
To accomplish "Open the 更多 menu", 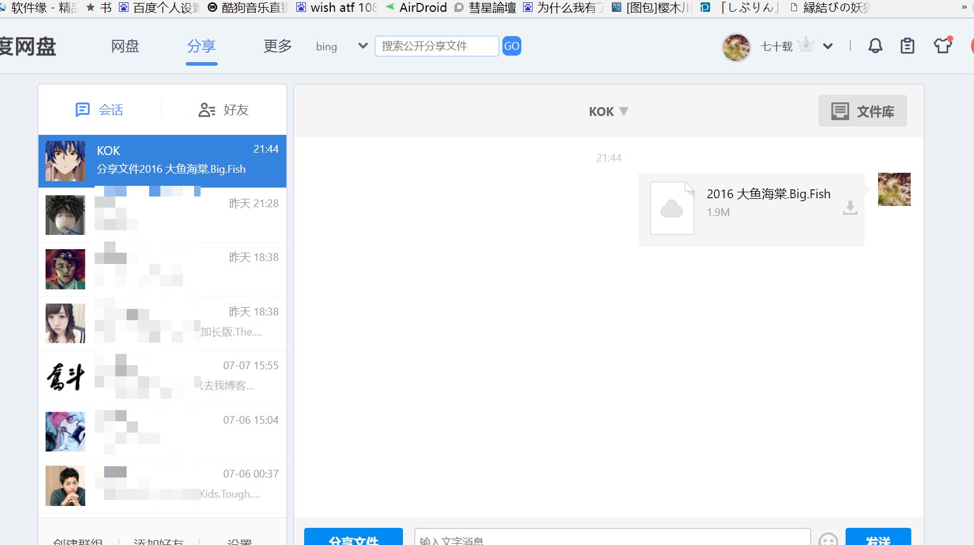I will click(276, 46).
